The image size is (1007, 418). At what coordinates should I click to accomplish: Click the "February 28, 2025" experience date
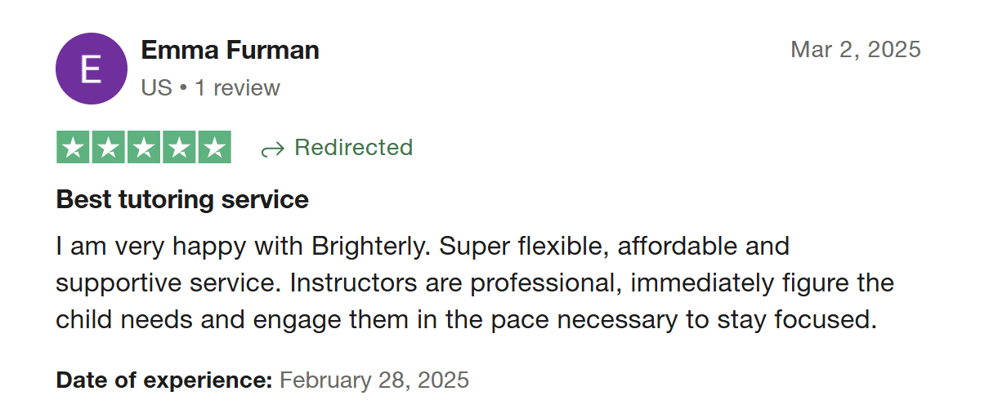(x=374, y=380)
